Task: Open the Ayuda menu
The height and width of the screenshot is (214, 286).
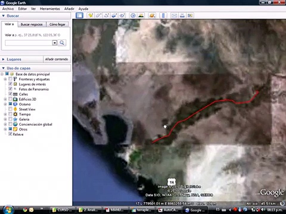Action: [x=83, y=9]
